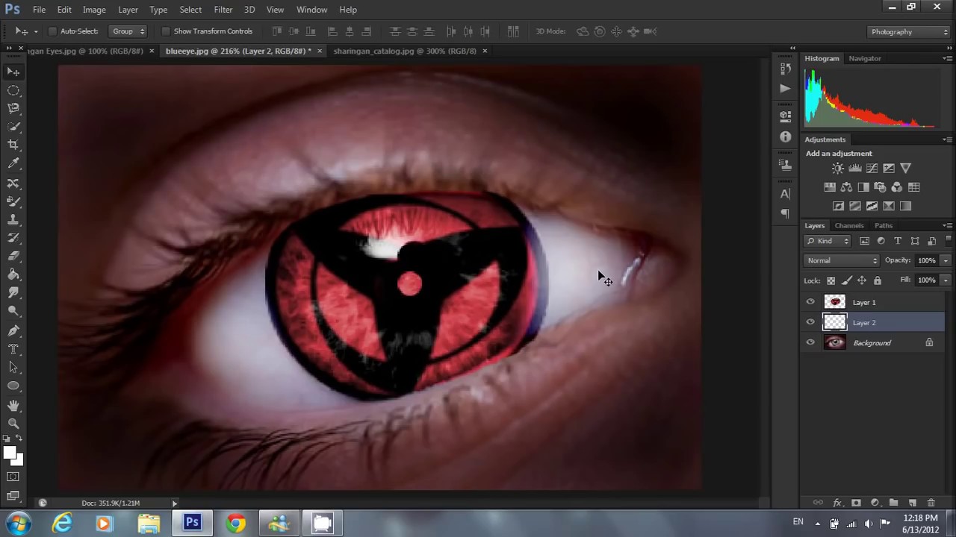Toggle Quick Mask mode icon
This screenshot has height=537, width=956.
(13, 477)
